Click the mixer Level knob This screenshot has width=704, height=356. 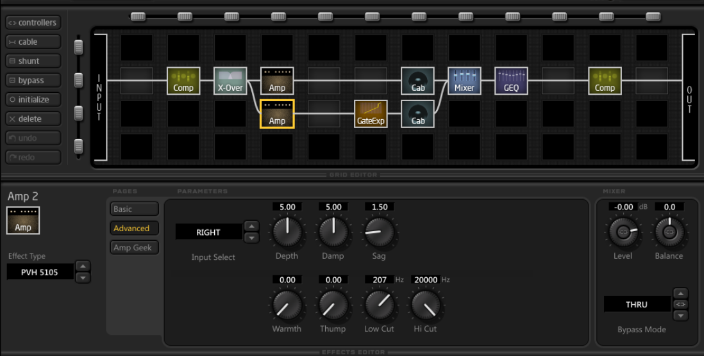click(623, 232)
